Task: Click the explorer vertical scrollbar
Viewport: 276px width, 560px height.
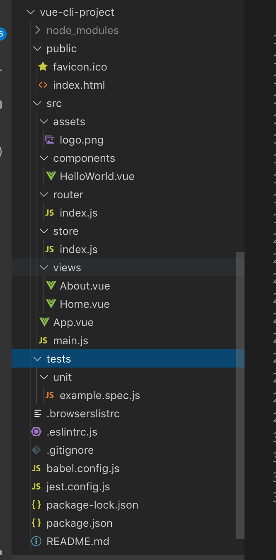Action: (x=240, y=394)
